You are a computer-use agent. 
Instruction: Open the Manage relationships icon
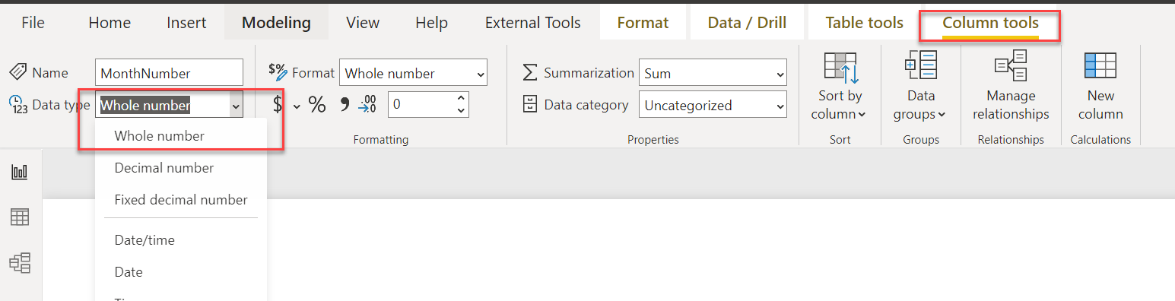[x=1011, y=66]
